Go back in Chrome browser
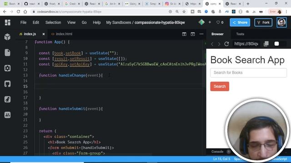The height and width of the screenshot is (163, 291). pos(5,12)
